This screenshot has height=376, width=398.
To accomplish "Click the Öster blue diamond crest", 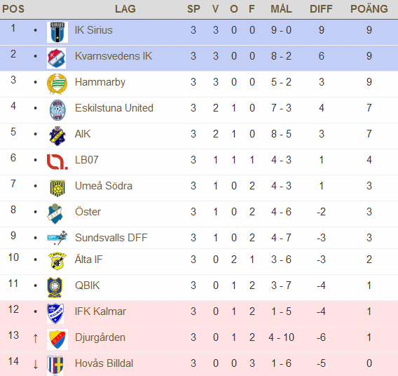I will pyautogui.click(x=55, y=214).
